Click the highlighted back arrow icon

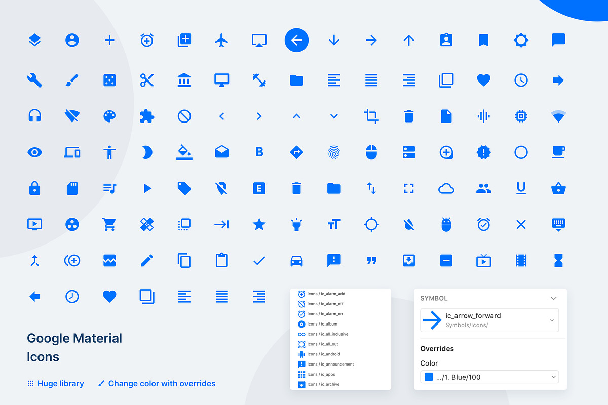[x=296, y=40]
